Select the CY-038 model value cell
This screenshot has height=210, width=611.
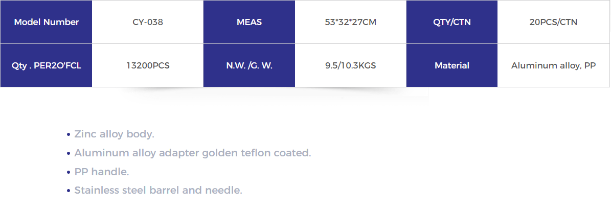[x=148, y=22]
